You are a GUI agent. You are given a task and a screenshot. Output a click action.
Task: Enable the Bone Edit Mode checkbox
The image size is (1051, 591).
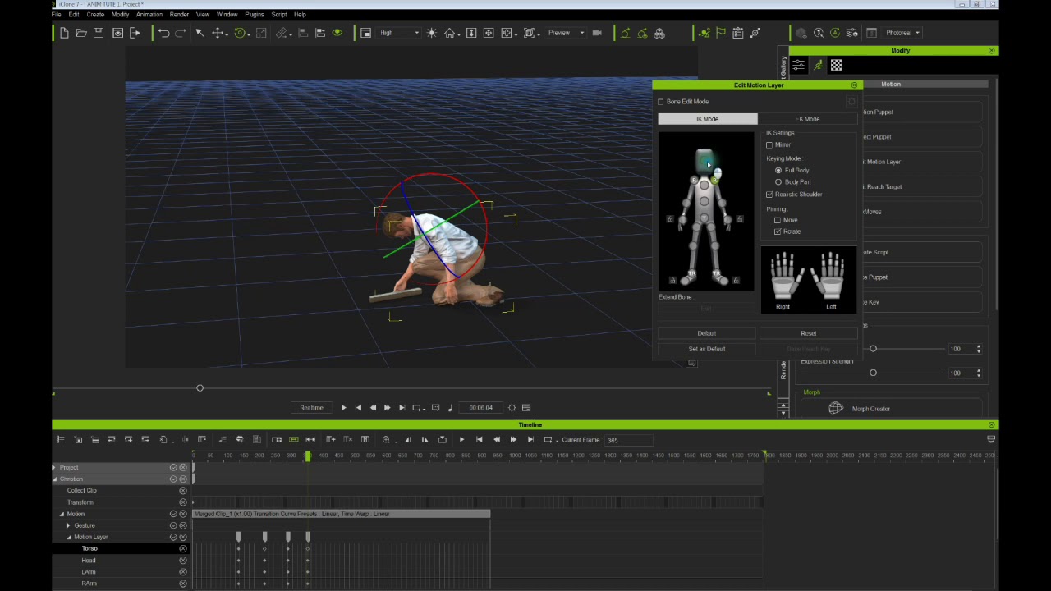[661, 102]
